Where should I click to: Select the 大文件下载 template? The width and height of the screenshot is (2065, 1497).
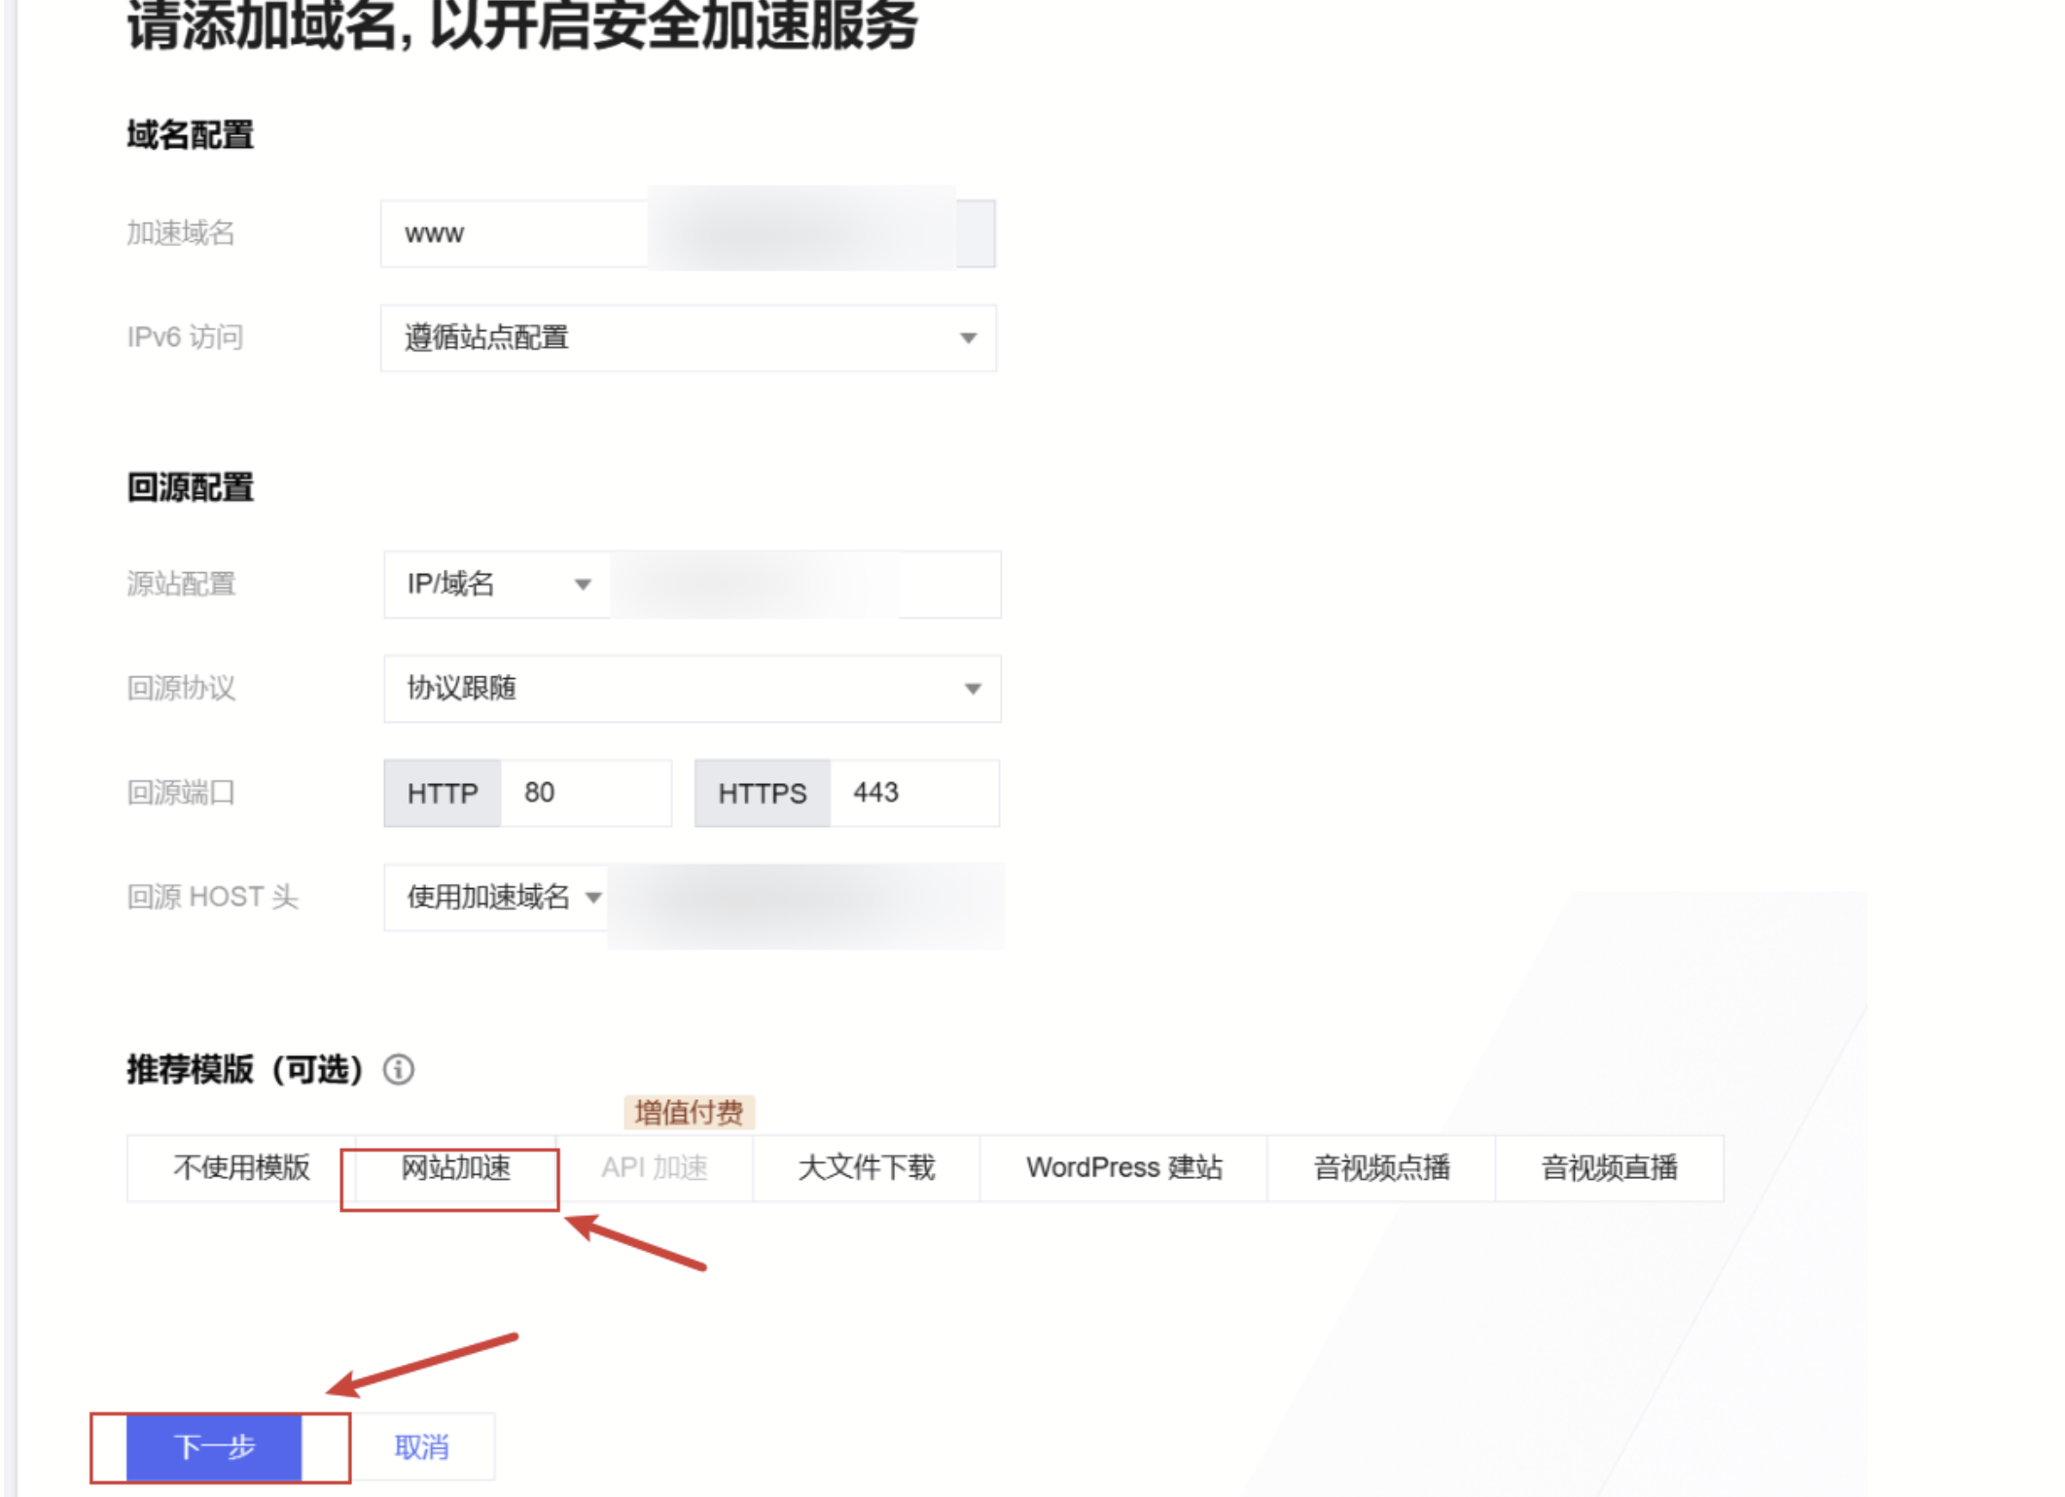pyautogui.click(x=866, y=1167)
